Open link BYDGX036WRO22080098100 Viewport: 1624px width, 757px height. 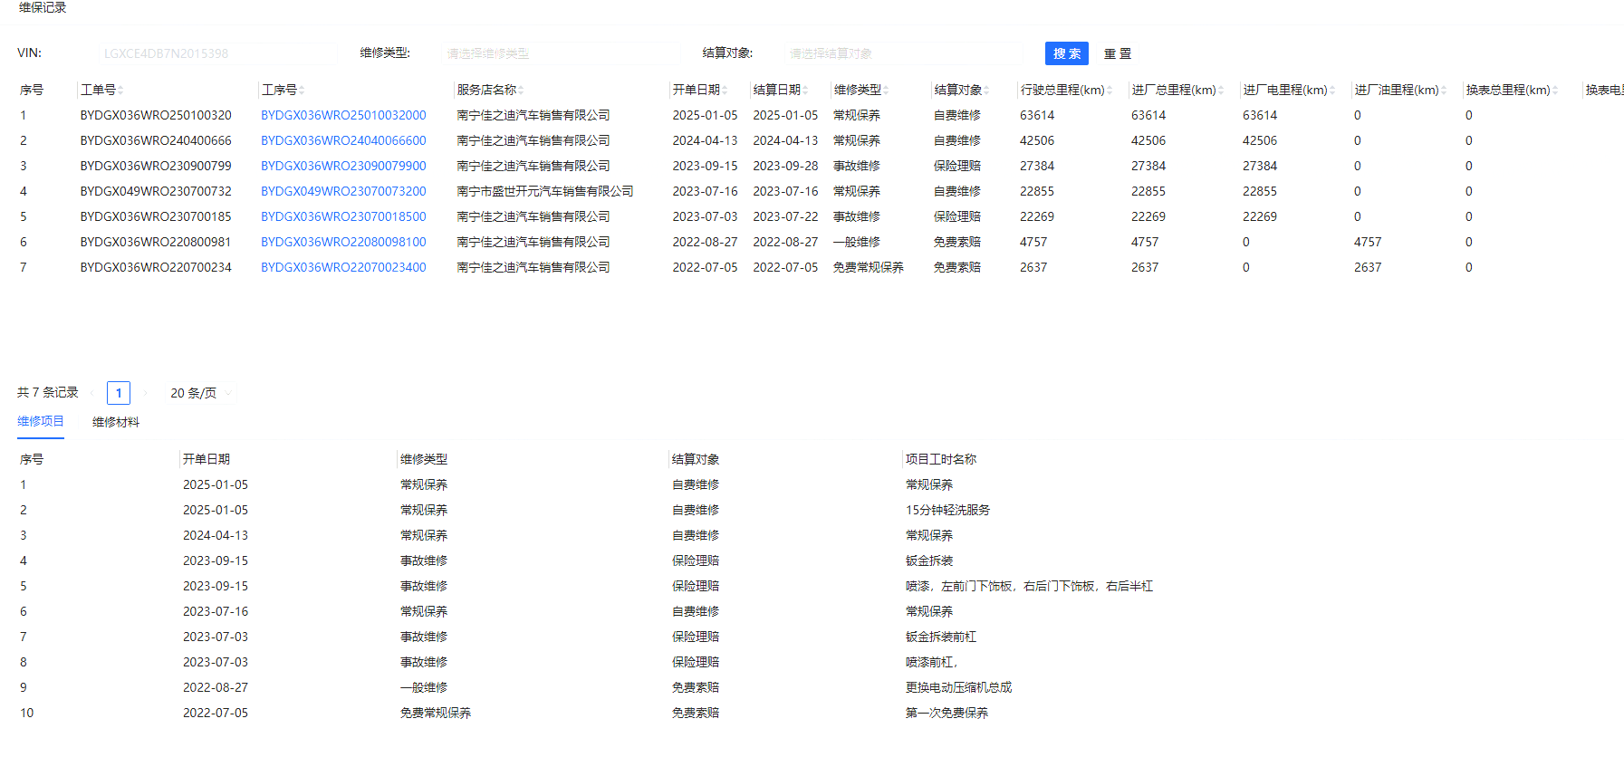343,243
